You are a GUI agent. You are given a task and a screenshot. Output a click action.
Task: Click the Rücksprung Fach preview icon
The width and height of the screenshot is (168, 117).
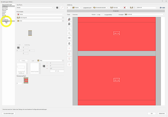coord(26,81)
